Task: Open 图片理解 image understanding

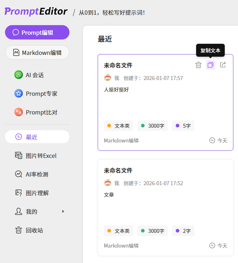Action: click(37, 193)
